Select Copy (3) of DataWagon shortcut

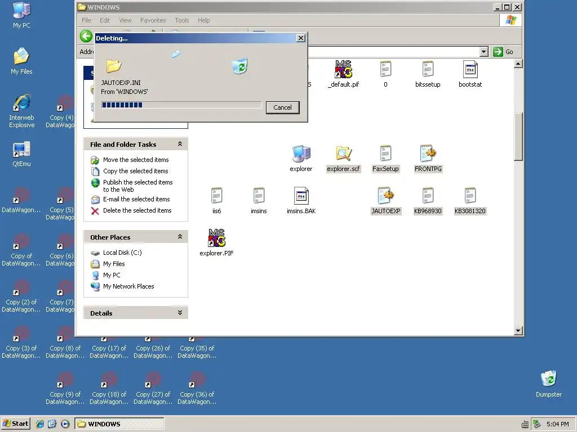tap(21, 342)
